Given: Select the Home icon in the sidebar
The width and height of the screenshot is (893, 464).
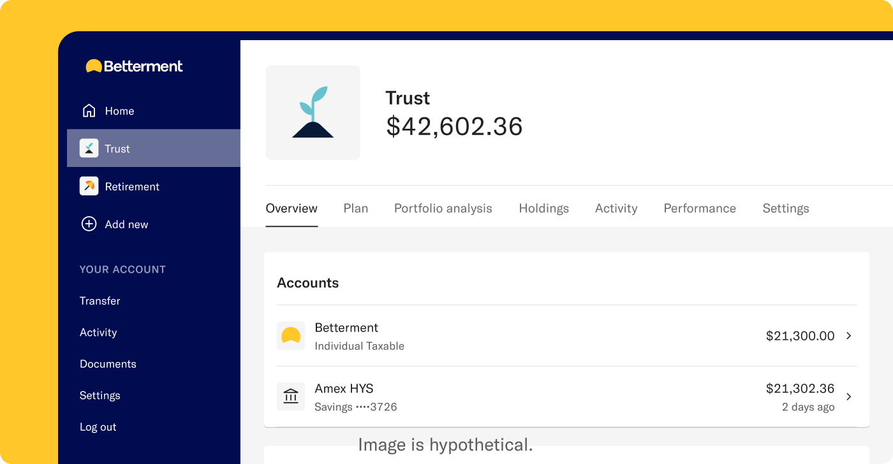Looking at the screenshot, I should (89, 110).
